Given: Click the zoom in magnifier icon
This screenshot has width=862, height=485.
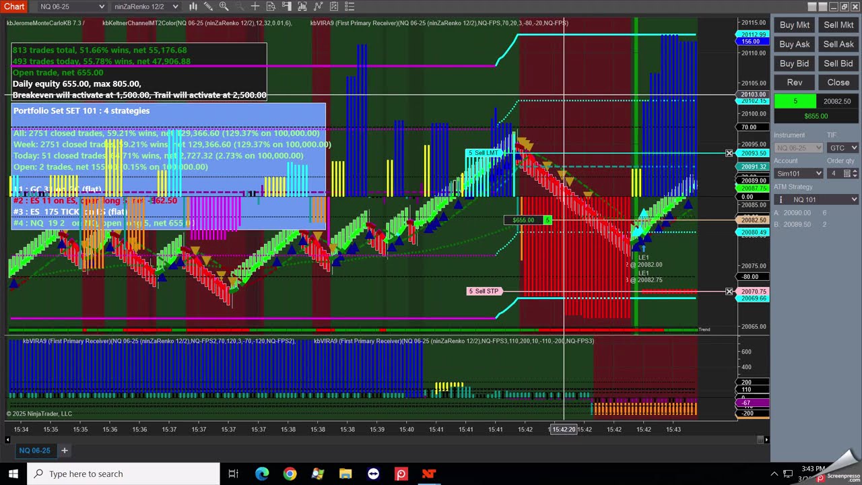Looking at the screenshot, I should pyautogui.click(x=224, y=7).
